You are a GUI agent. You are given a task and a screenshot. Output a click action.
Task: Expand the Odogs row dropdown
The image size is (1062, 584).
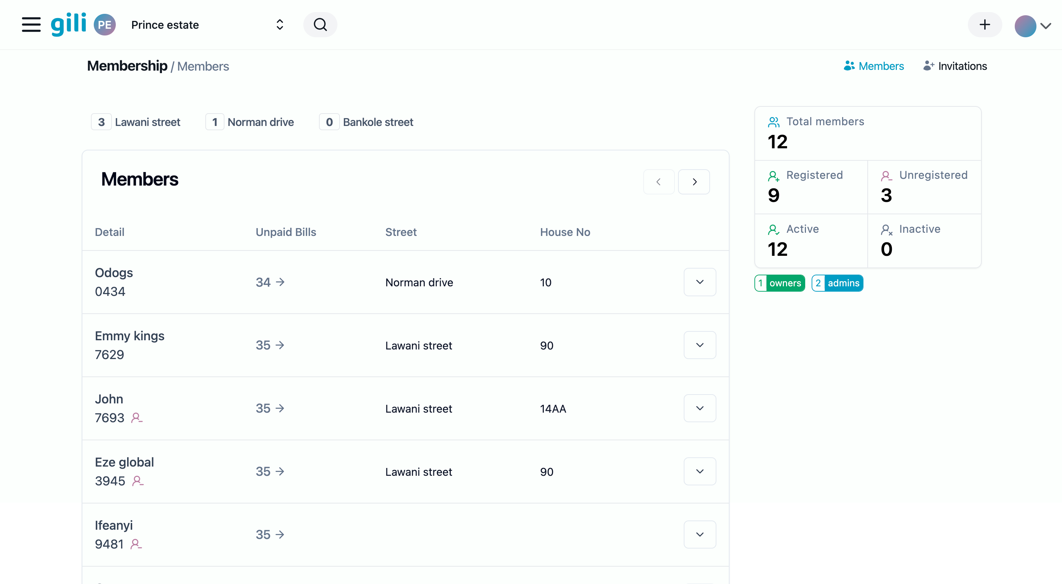coord(700,282)
